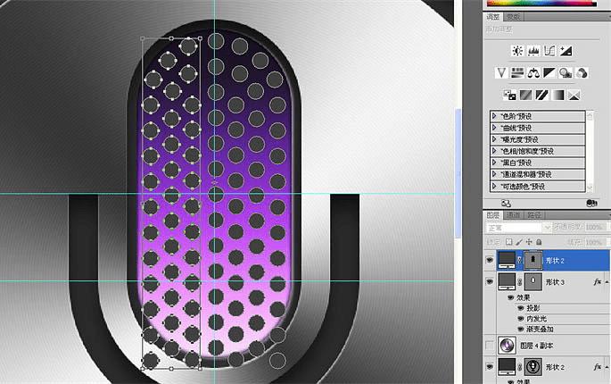Image resolution: width=611 pixels, height=384 pixels.
Task: Click the lock position icon
Action: pos(529,242)
